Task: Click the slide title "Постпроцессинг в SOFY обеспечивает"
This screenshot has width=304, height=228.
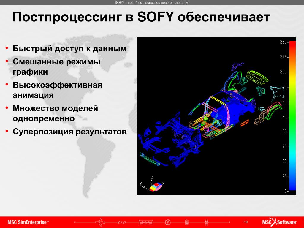Action: click(x=141, y=17)
